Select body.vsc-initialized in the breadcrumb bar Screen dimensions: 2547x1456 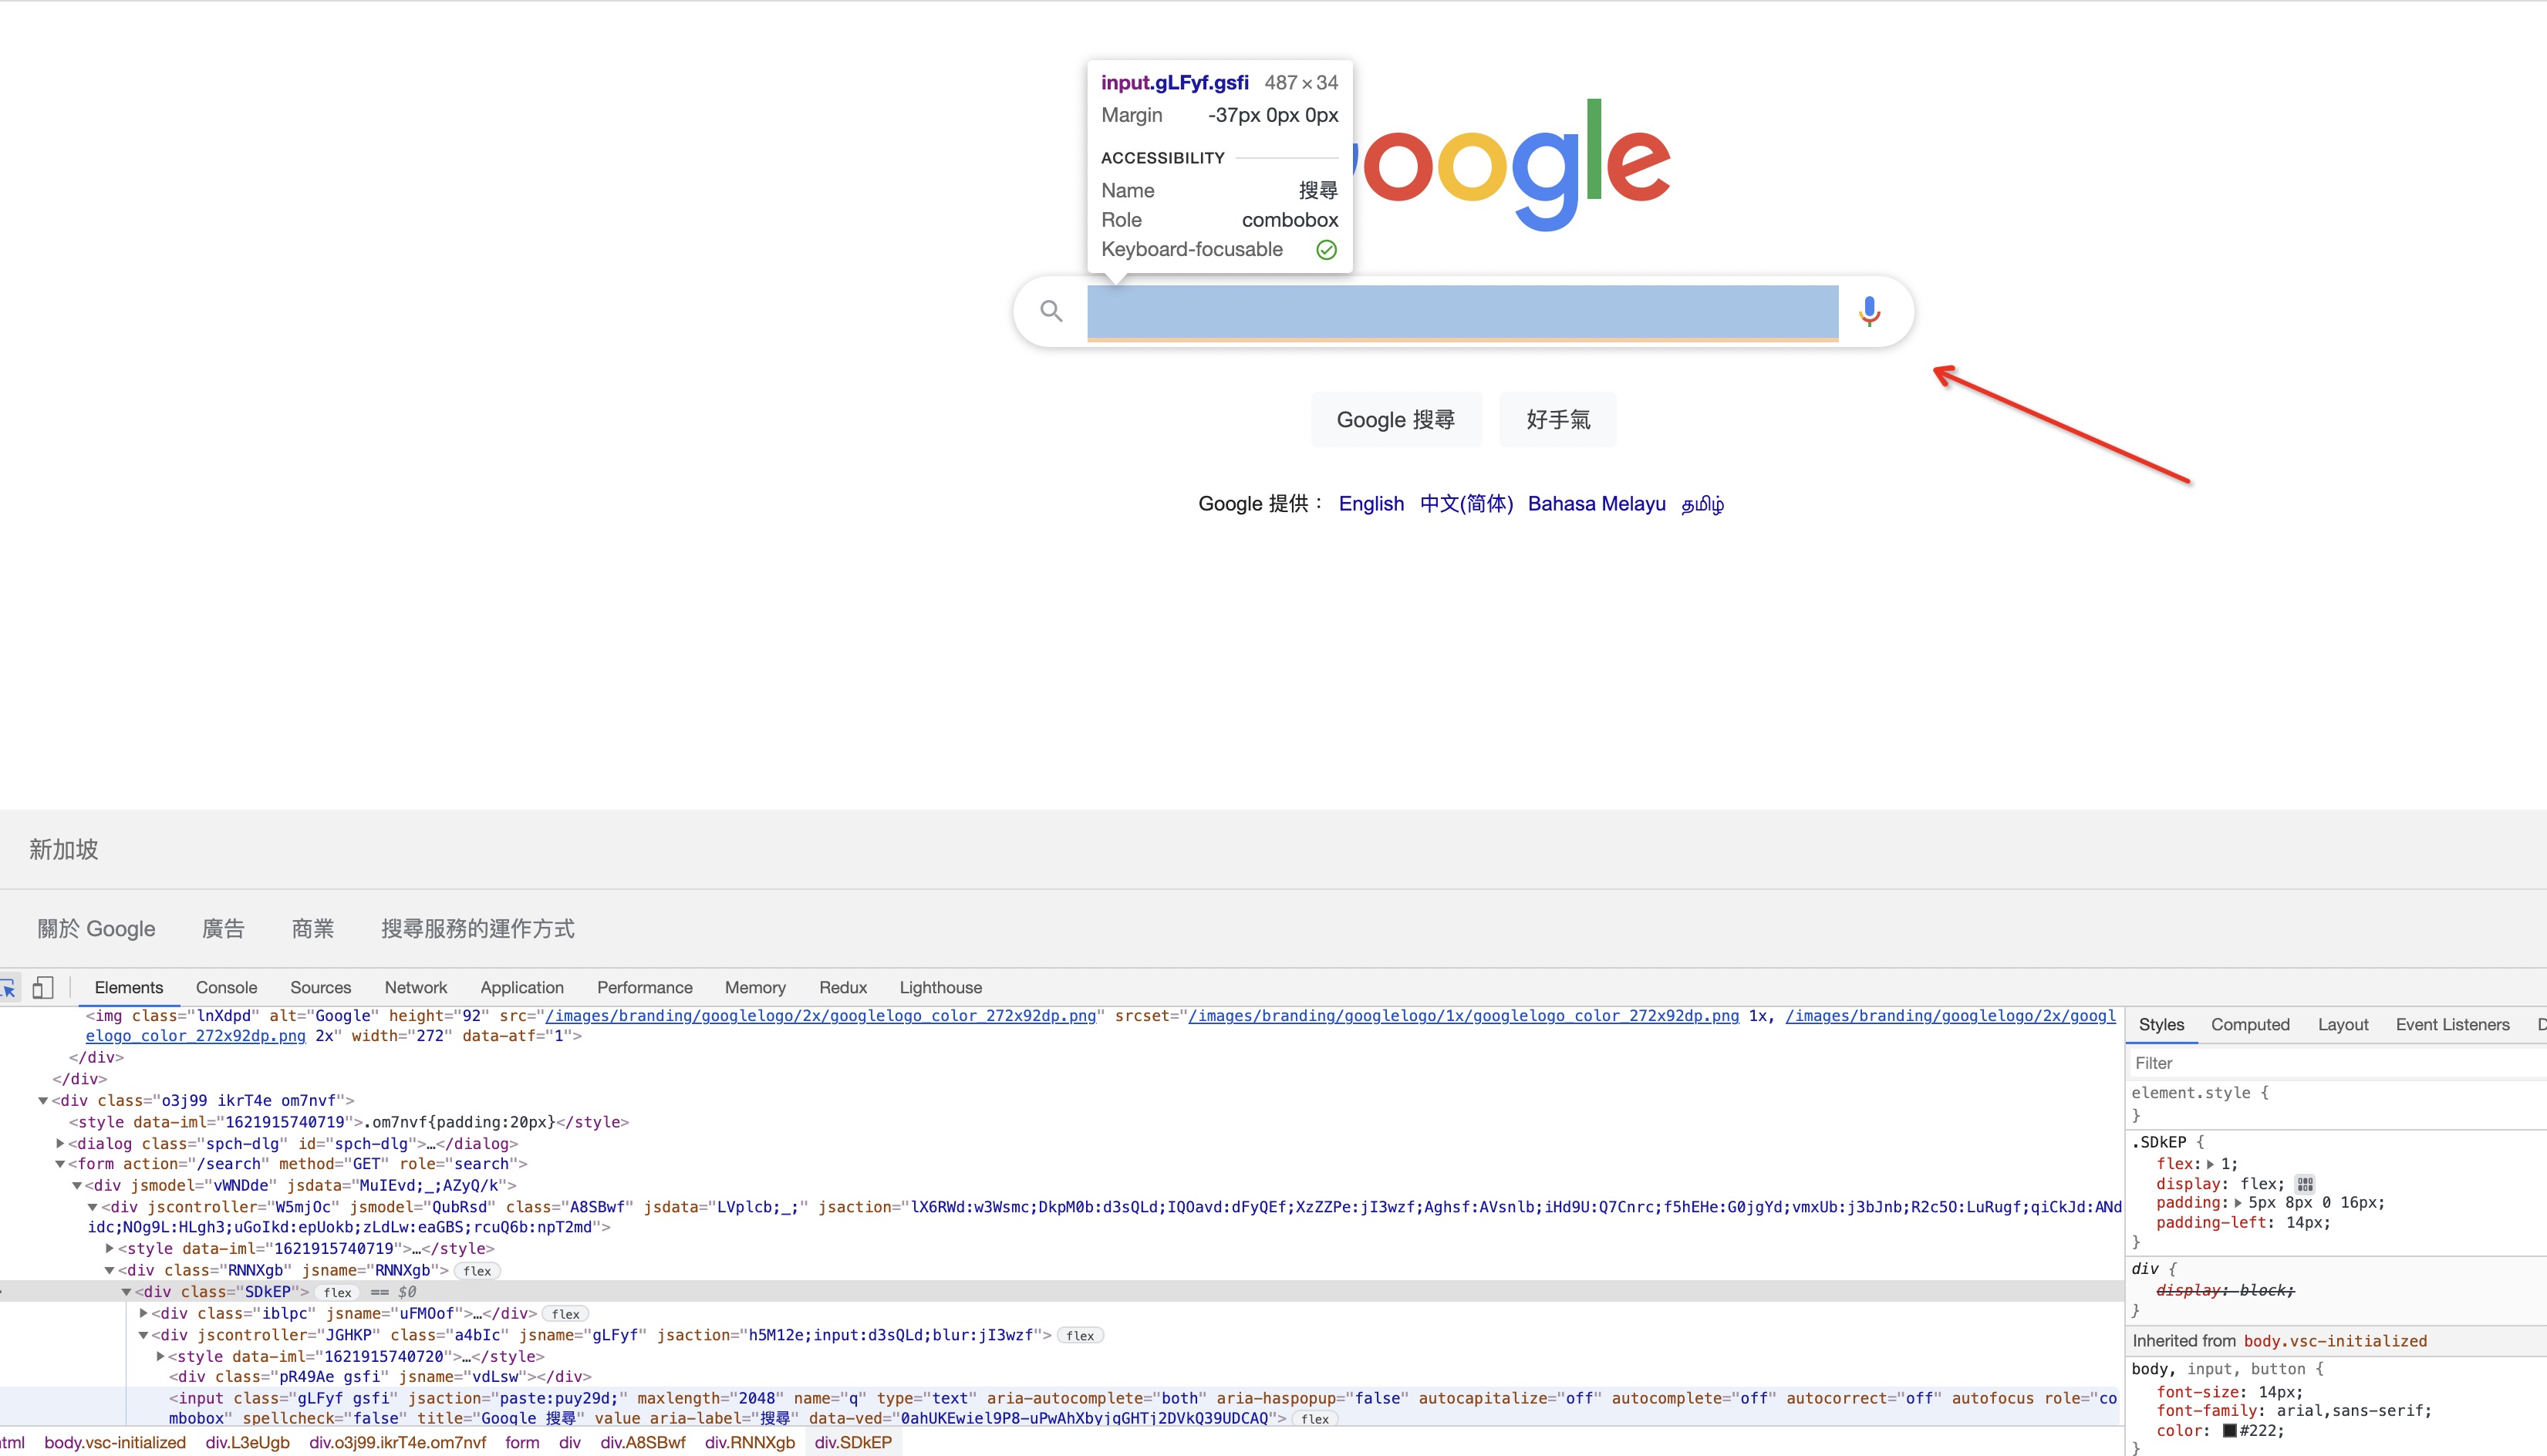pos(115,1443)
